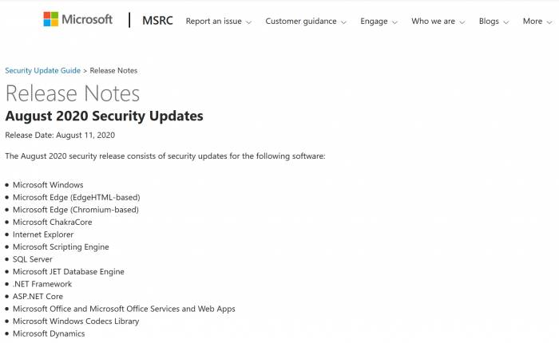Open the Who we are menu
The image size is (559, 343).
coord(438,22)
